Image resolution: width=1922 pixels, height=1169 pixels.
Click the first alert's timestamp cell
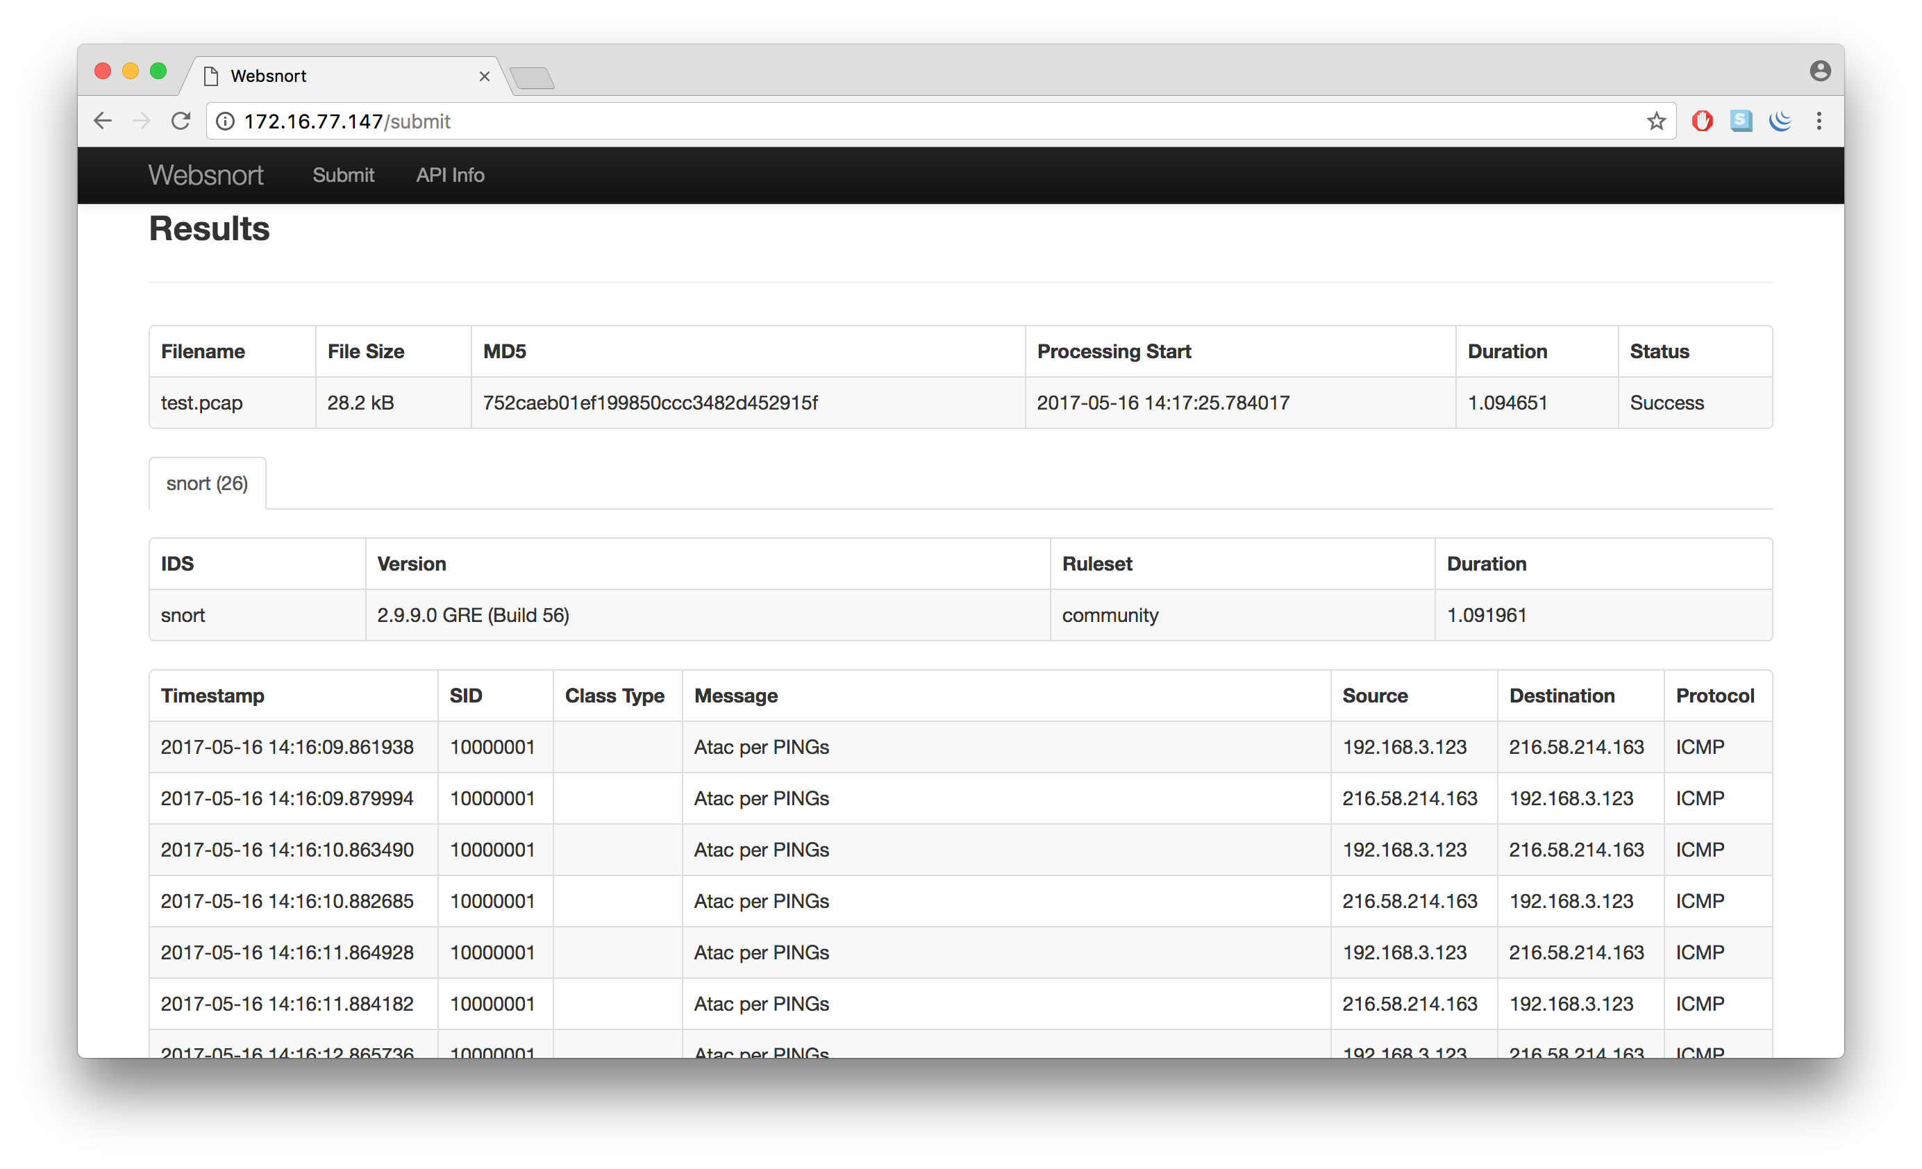click(x=287, y=747)
